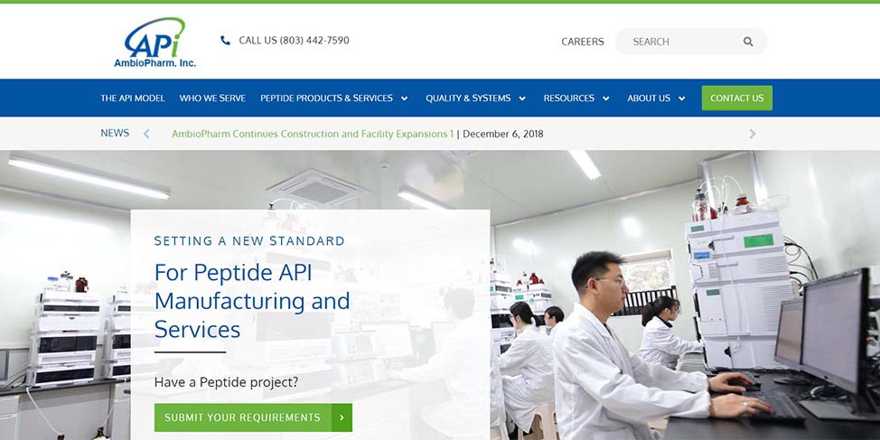Open The API Model menu item
Image resolution: width=880 pixels, height=440 pixels.
[x=133, y=98]
